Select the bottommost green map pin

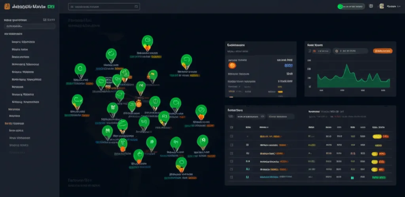tap(181, 164)
